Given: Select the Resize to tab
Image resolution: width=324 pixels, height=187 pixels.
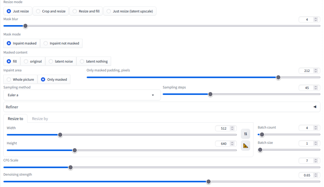Looking at the screenshot, I should (x=15, y=119).
